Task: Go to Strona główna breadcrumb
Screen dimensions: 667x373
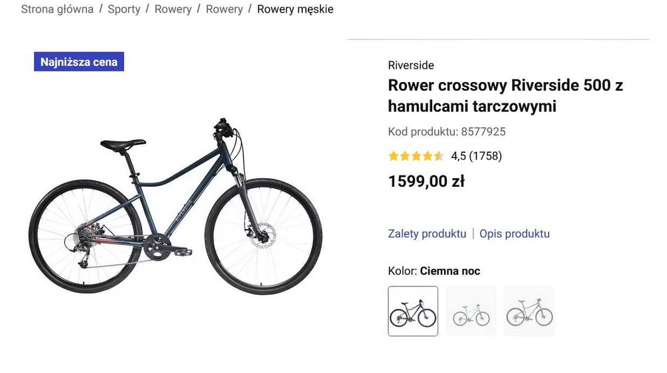Action: click(x=57, y=9)
